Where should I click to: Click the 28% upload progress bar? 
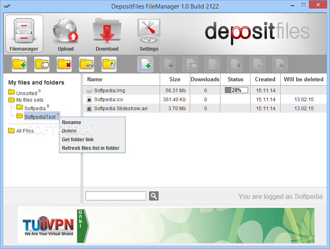[236, 90]
